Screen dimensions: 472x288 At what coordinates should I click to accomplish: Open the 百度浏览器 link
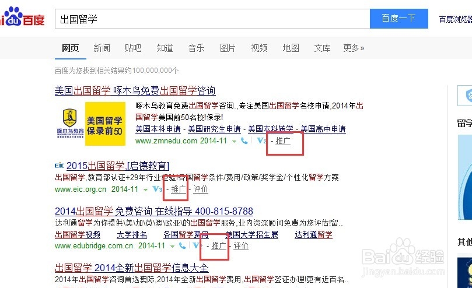tap(455, 19)
